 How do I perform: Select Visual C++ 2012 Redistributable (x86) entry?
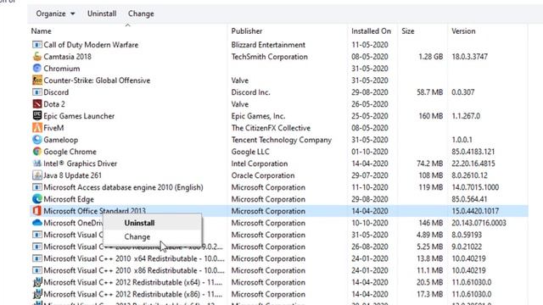pyautogui.click(x=133, y=294)
